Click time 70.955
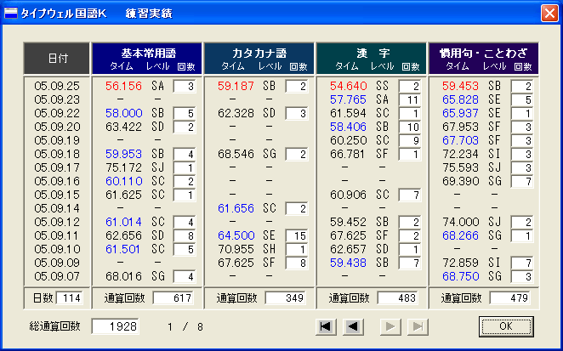This screenshot has height=351, width=563. [x=236, y=249]
